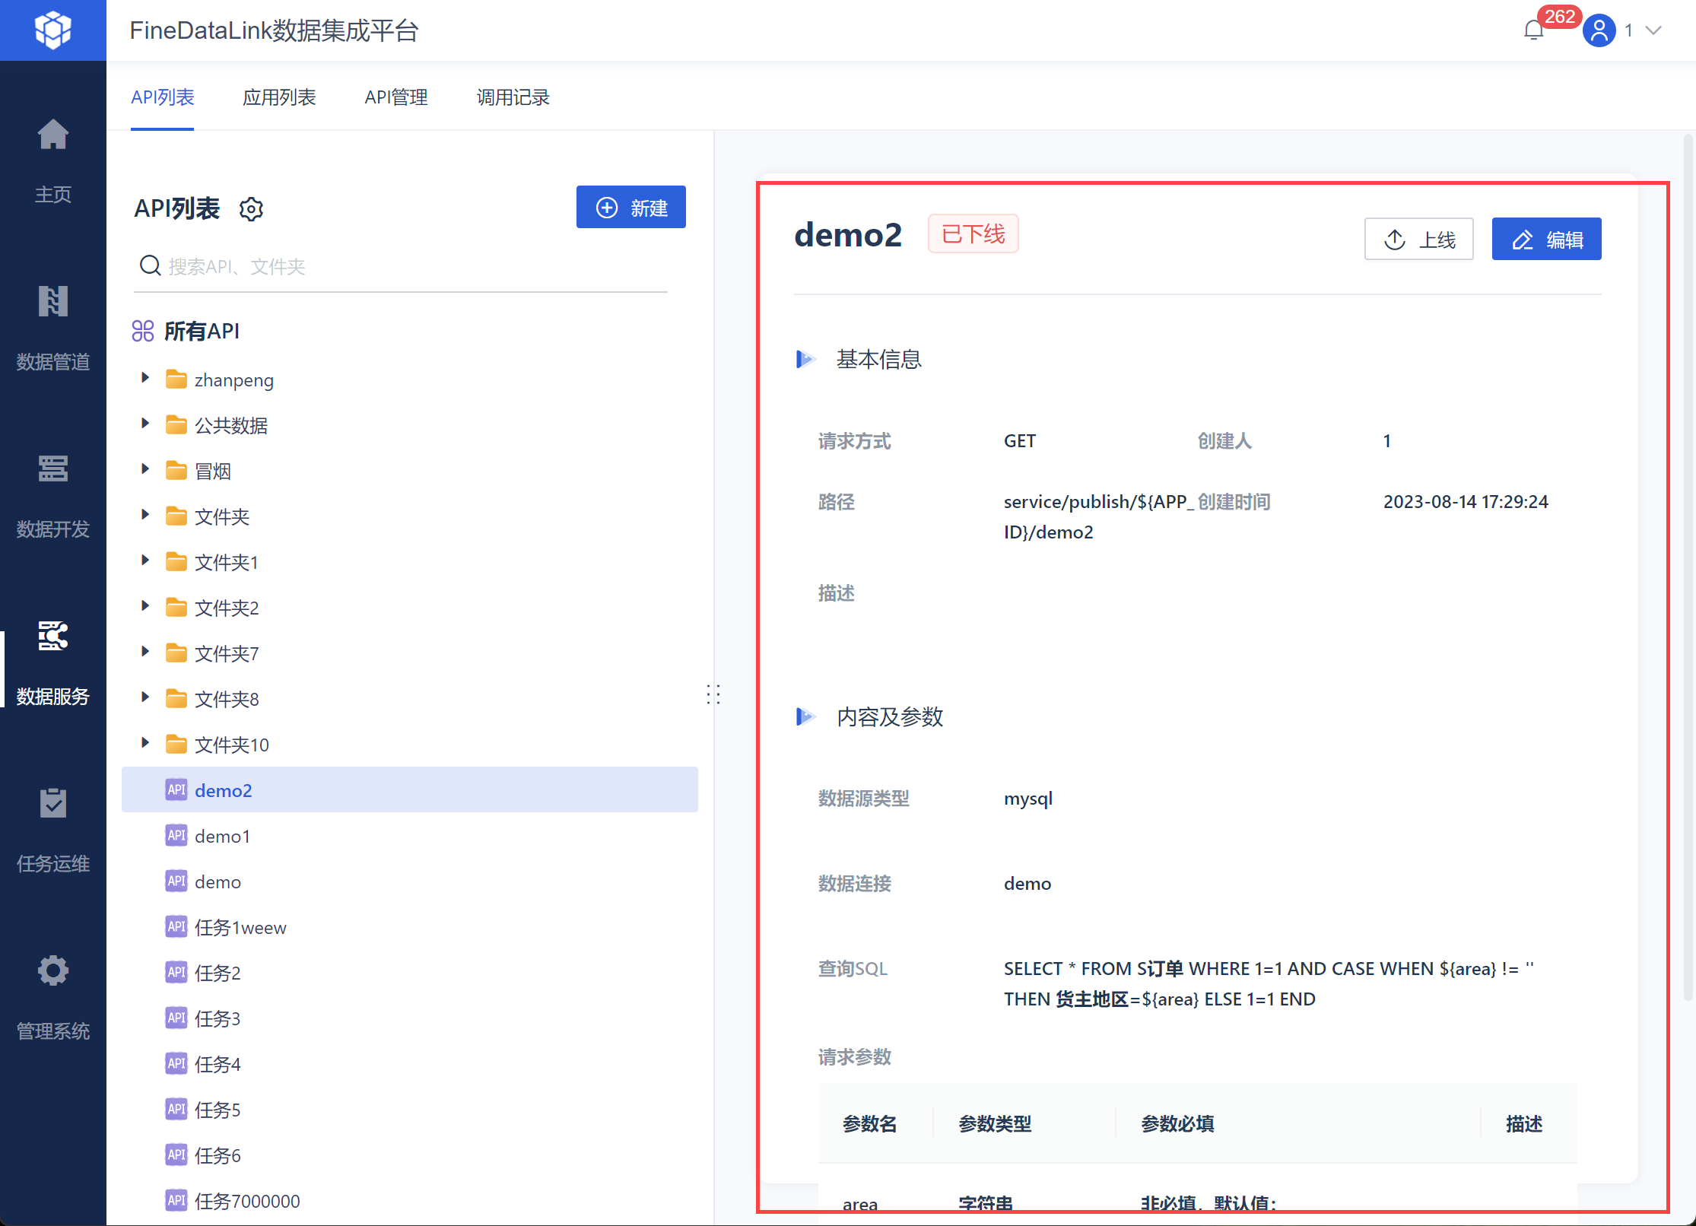Expand the 文件夹 folder arrow
The width and height of the screenshot is (1696, 1226).
point(145,515)
